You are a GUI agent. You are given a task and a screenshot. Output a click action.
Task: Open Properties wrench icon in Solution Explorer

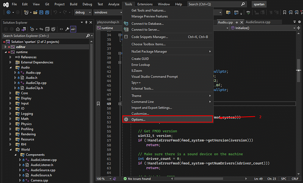click(67, 29)
